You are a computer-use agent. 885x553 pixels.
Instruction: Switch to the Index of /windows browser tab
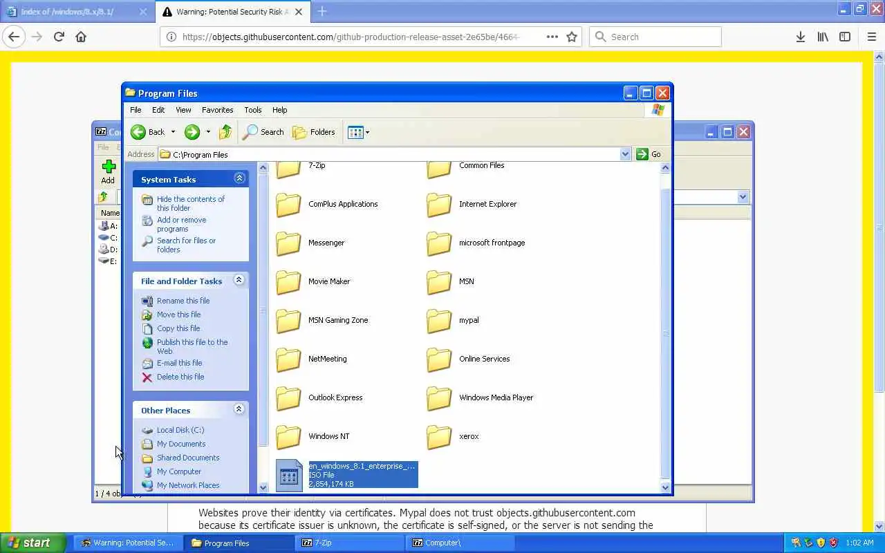(77, 12)
